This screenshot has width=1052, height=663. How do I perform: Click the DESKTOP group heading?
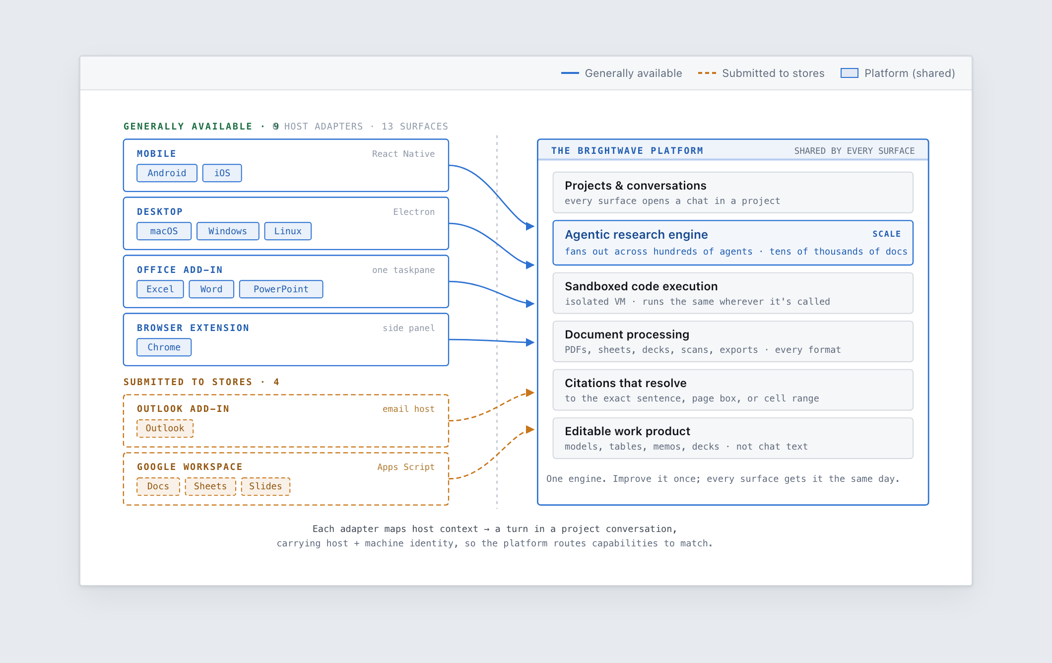[160, 212]
